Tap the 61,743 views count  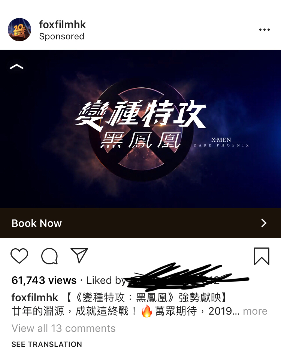pyautogui.click(x=44, y=280)
